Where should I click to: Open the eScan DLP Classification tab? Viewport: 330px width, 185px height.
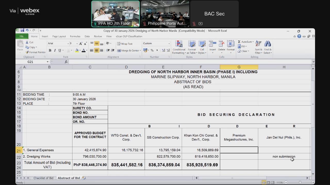click(x=129, y=36)
